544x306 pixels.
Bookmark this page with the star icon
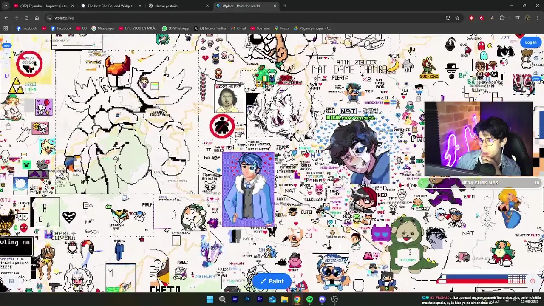457,18
